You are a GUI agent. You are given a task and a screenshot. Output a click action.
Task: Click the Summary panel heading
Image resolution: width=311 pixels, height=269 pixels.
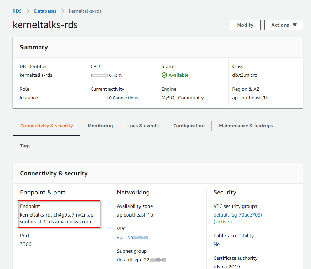[34, 47]
